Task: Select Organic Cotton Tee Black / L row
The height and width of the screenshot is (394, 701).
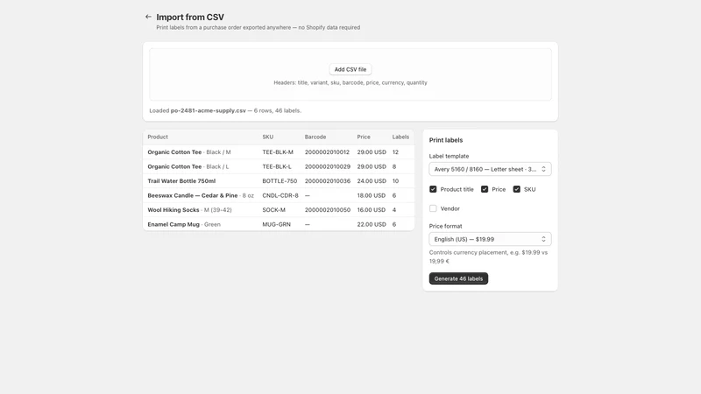Action: [279, 166]
